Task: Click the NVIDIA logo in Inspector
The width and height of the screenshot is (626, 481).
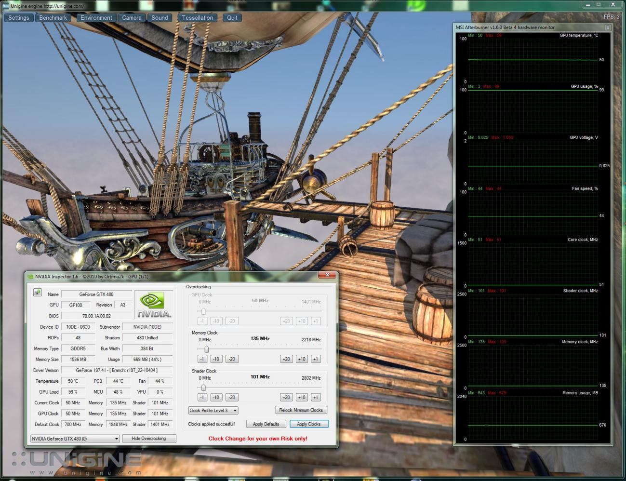Action: [x=153, y=305]
